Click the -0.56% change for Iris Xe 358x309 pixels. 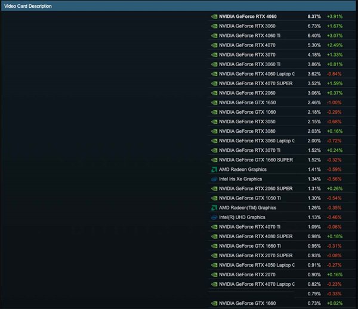click(x=334, y=179)
